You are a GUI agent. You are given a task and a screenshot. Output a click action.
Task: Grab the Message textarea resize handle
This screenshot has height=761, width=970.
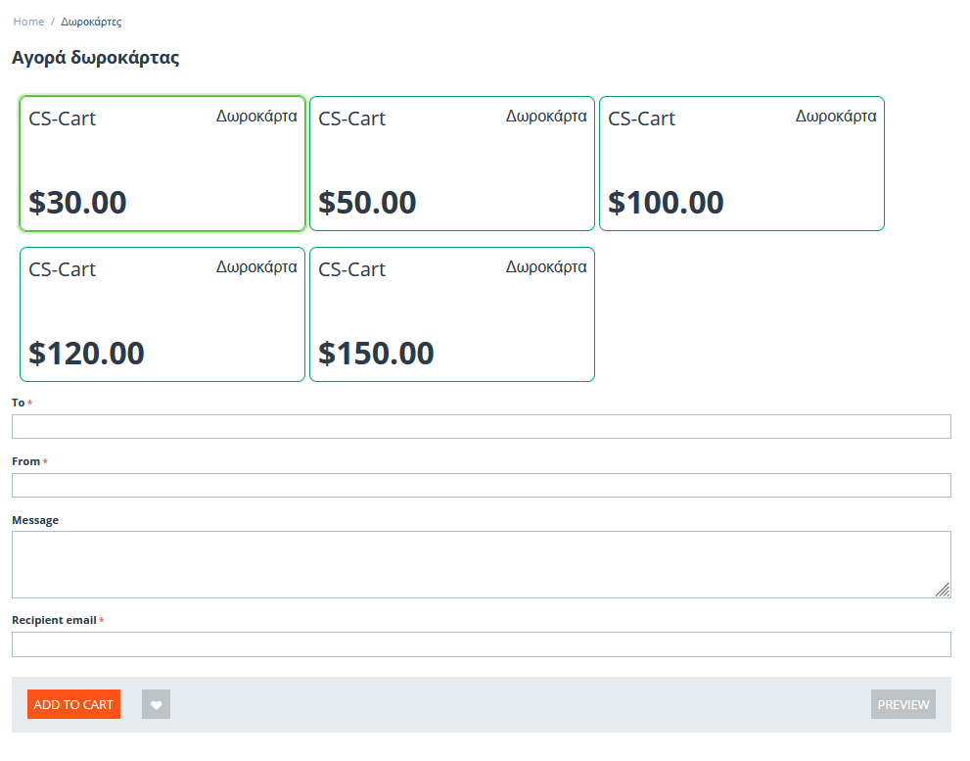[x=943, y=591]
